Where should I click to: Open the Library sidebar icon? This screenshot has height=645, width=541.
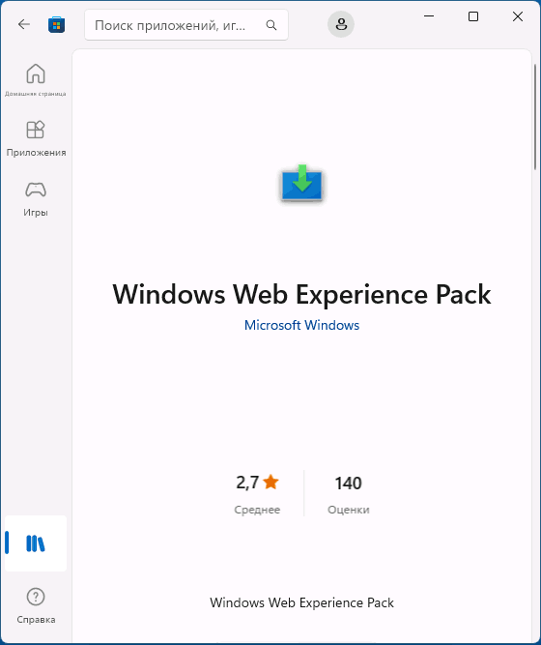coord(36,543)
